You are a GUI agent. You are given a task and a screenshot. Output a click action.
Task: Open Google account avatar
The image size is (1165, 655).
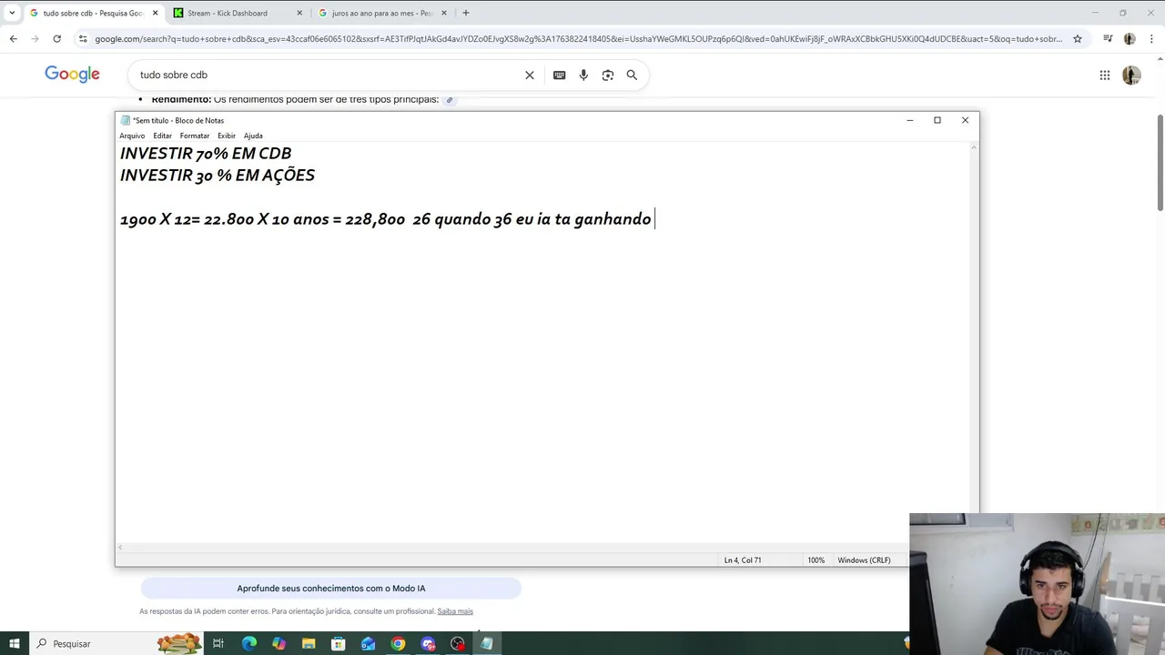(x=1131, y=76)
